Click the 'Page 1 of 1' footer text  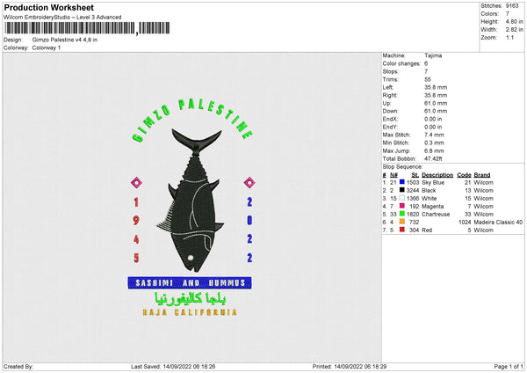coord(509,366)
